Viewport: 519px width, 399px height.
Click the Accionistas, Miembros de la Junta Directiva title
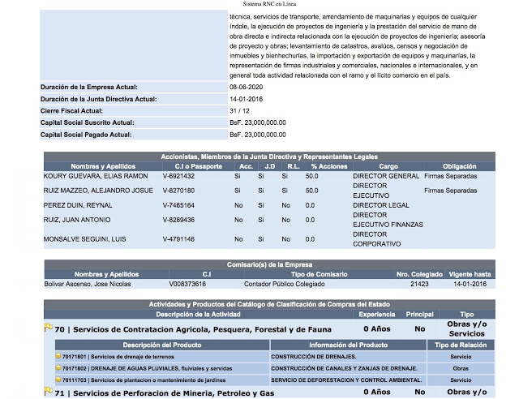(x=269, y=157)
